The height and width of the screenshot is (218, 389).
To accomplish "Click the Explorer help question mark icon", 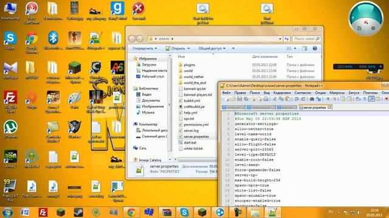I will coord(315,48).
